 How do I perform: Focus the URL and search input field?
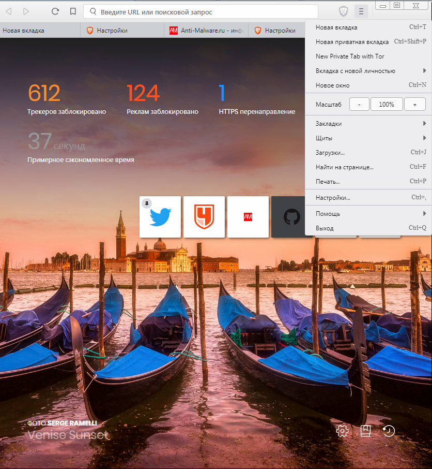(x=200, y=12)
